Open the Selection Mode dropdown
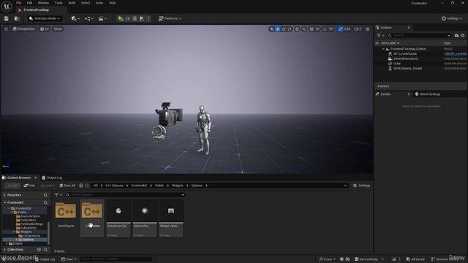This screenshot has height=263, width=468. [45, 18]
